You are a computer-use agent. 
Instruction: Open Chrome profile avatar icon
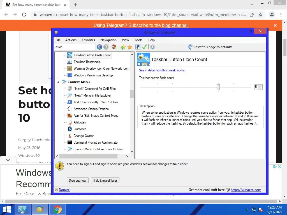pyautogui.click(x=272, y=15)
